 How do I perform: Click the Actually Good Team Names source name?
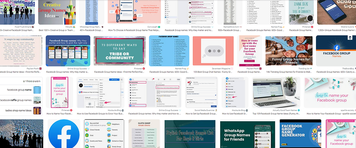(x=285, y=110)
